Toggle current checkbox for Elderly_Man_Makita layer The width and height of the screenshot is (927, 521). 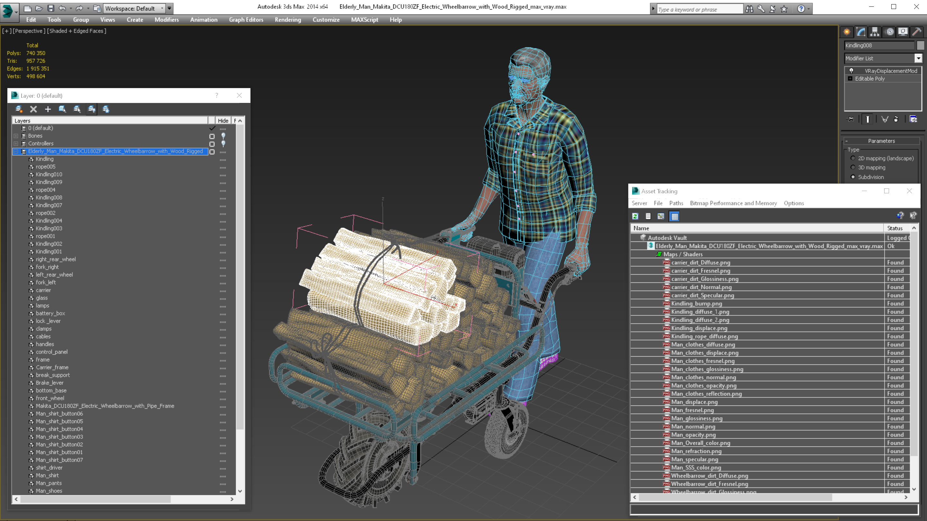coord(212,152)
